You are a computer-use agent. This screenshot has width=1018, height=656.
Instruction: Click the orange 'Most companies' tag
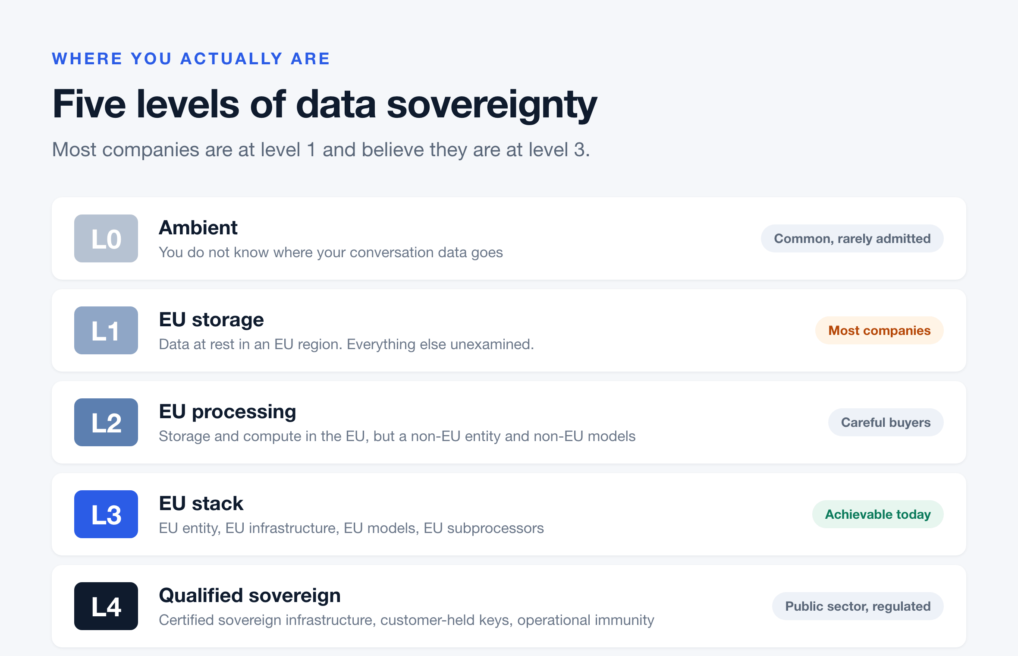(879, 331)
